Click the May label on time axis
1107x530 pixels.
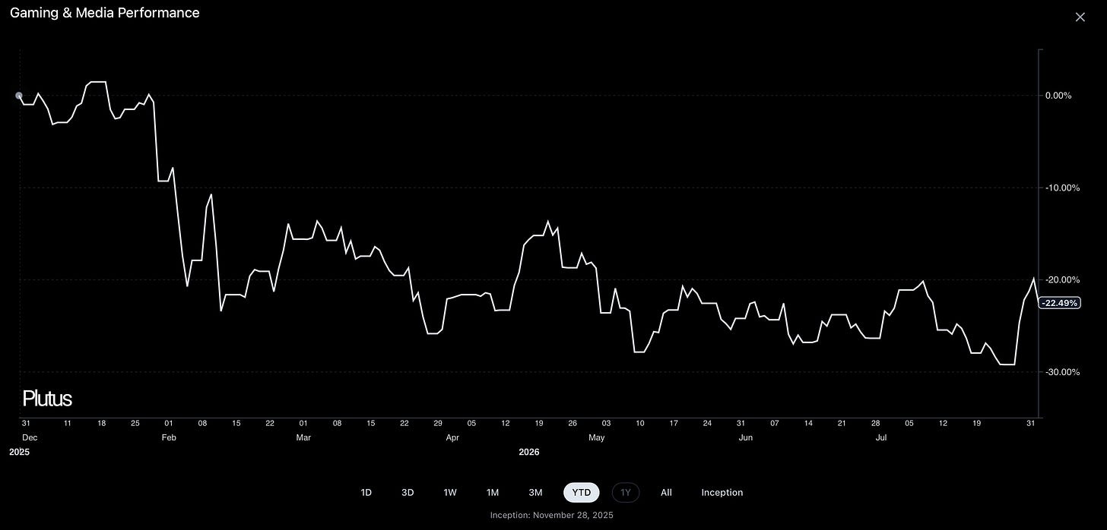pos(597,437)
